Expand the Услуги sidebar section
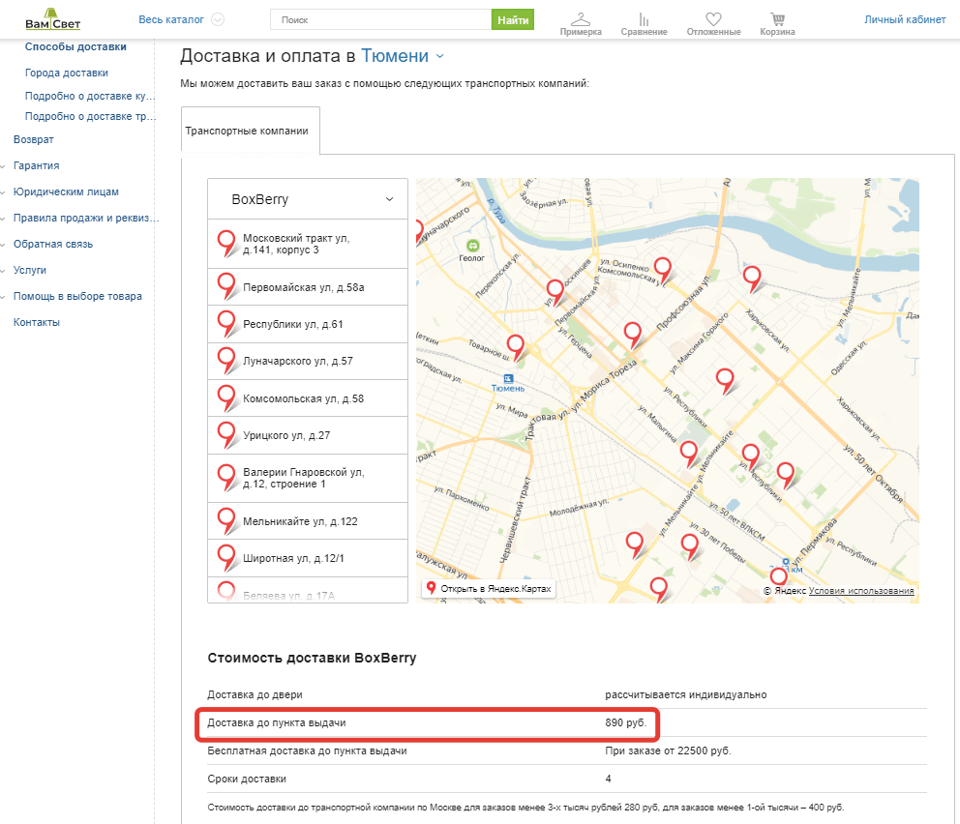Image resolution: width=960 pixels, height=824 pixels. tap(29, 270)
